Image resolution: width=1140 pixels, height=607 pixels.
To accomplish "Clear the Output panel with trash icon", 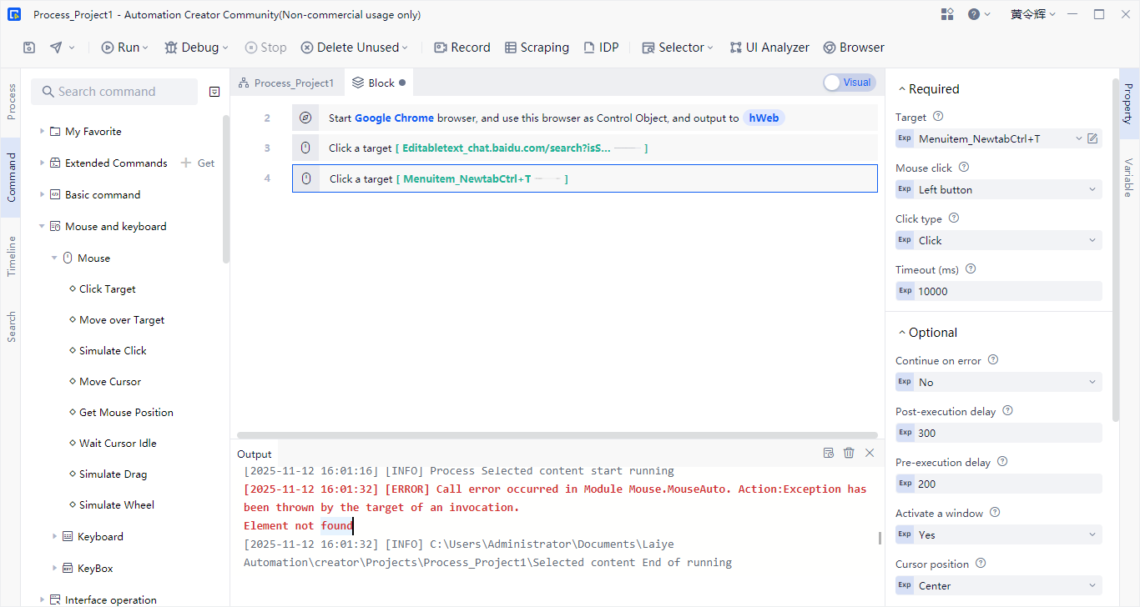I will 849,453.
